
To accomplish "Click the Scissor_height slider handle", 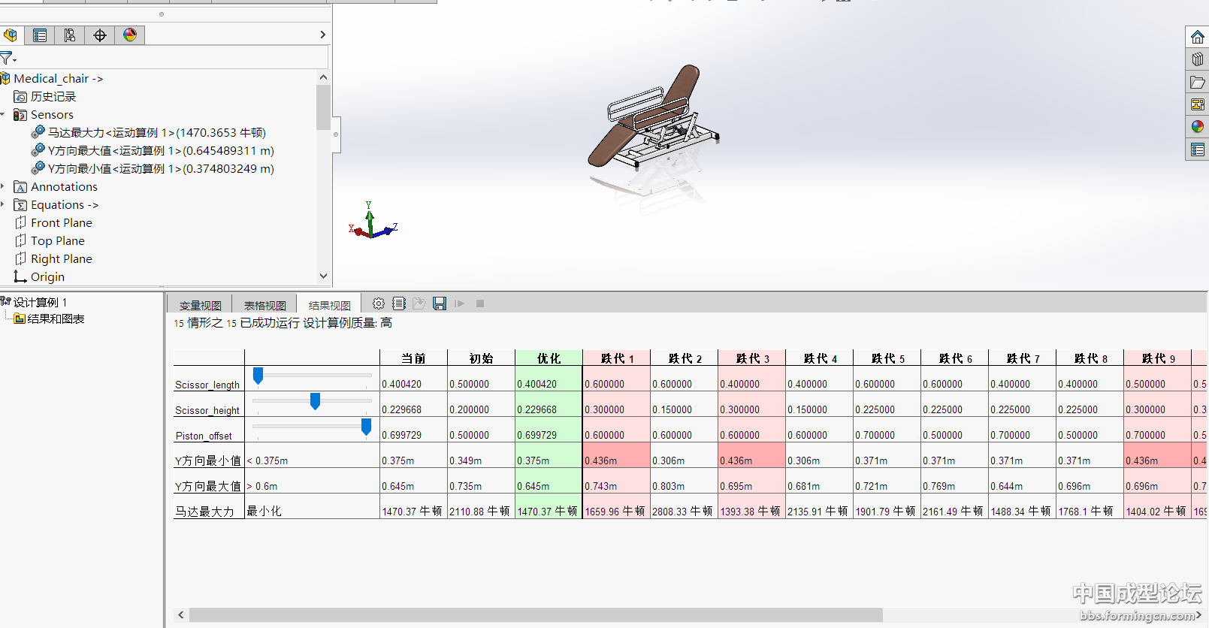I will (315, 401).
